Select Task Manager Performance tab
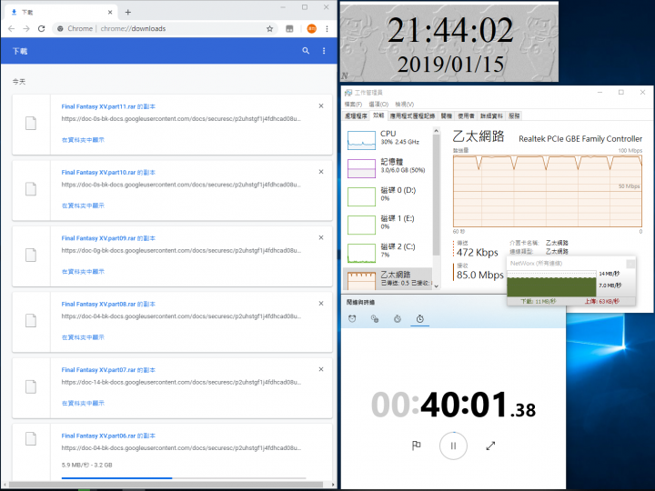Screen dimensions: 655x491 [378, 115]
